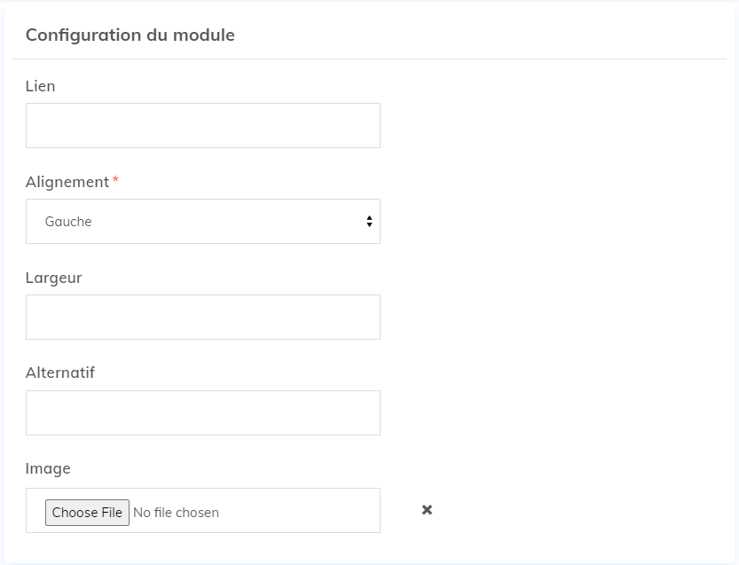The height and width of the screenshot is (565, 739).
Task: Click the Lien label
Action: (40, 86)
